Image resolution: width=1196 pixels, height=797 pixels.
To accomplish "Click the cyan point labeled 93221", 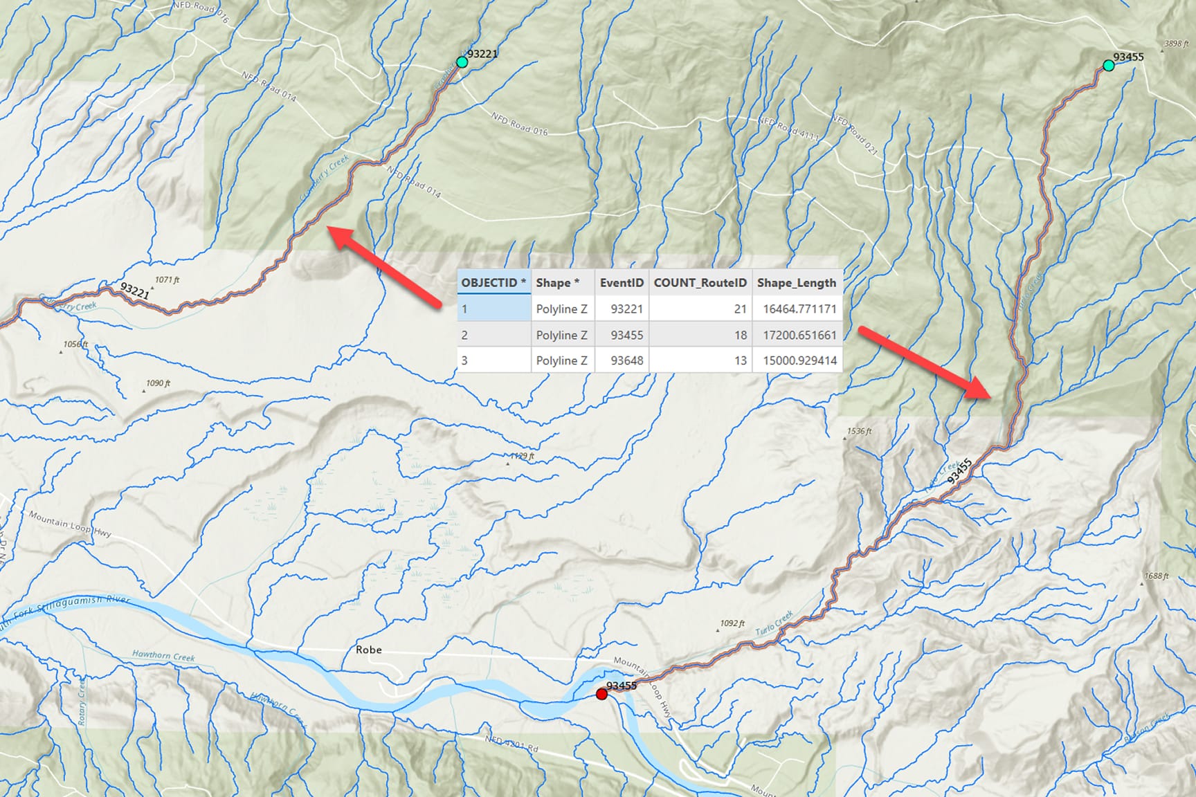I will [462, 62].
